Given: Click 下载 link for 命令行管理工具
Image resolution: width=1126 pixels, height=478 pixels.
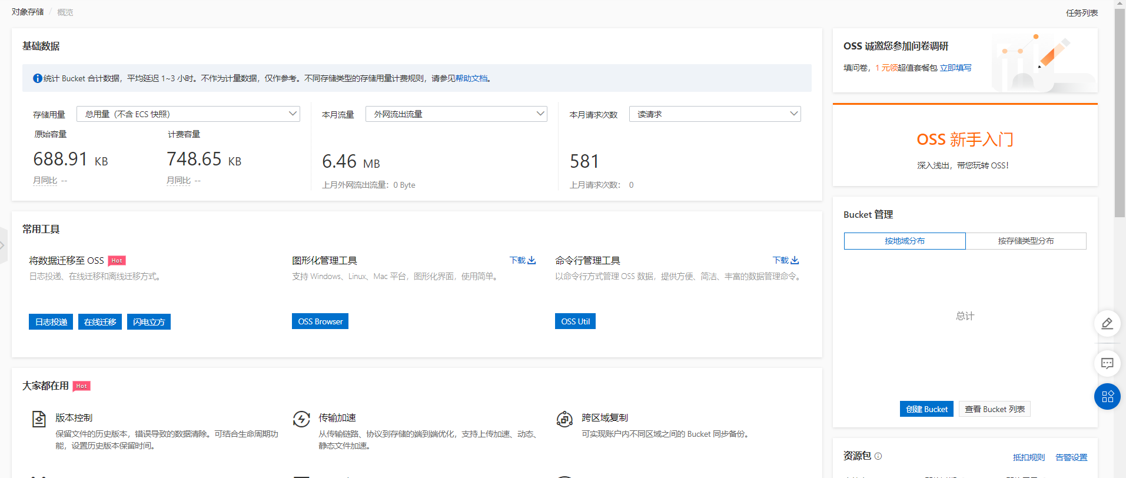Looking at the screenshot, I should [x=780, y=260].
